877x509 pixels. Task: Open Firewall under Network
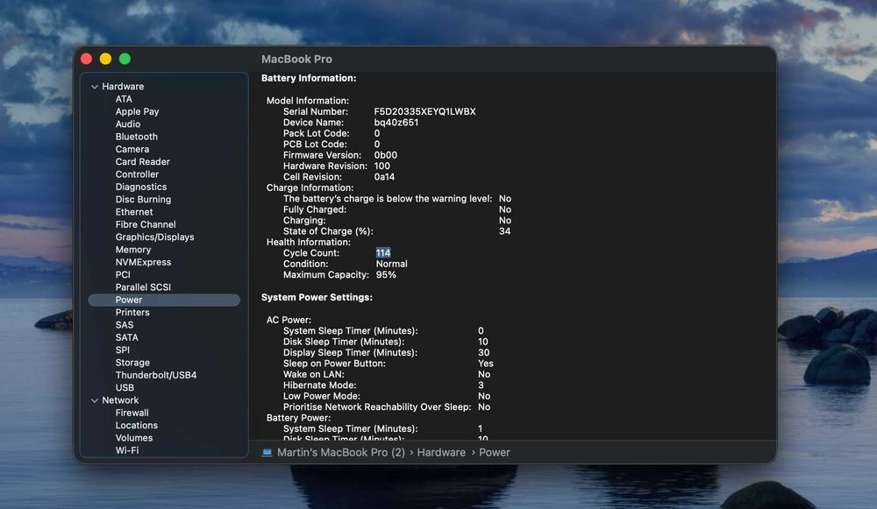point(132,413)
